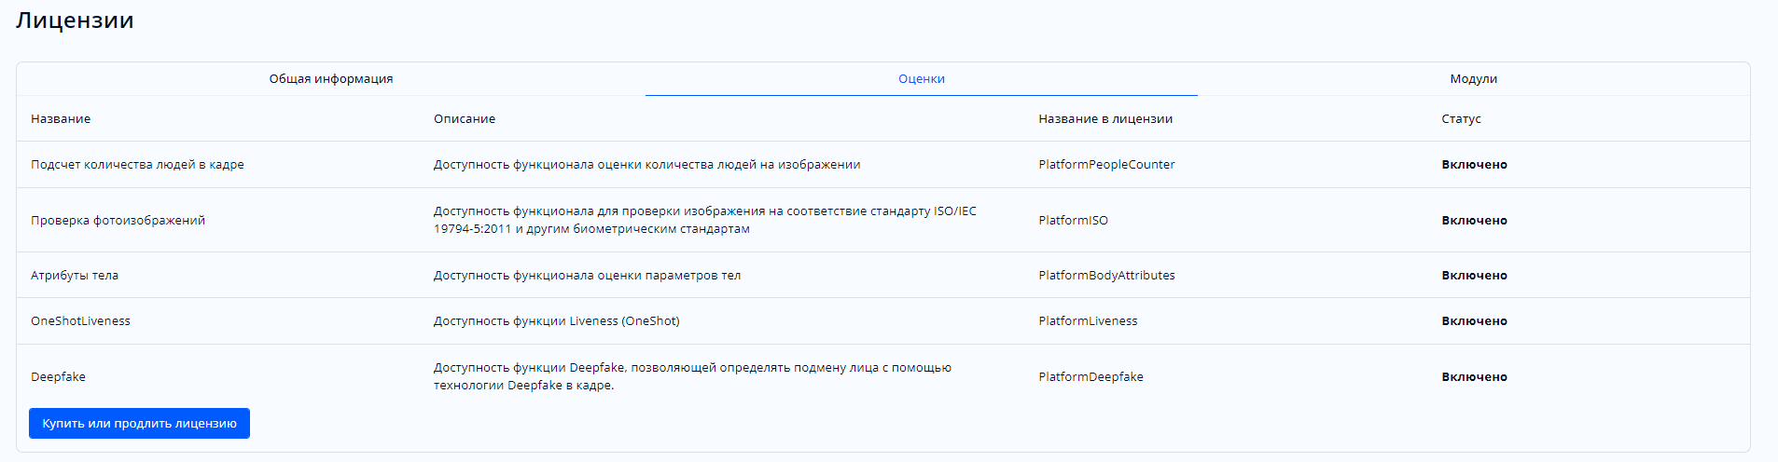1778x462 pixels.
Task: Click the PlatformDeepfake license name
Action: coord(1090,377)
